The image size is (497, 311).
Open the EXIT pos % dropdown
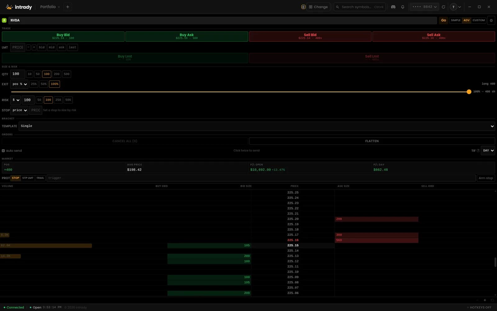[x=19, y=84]
